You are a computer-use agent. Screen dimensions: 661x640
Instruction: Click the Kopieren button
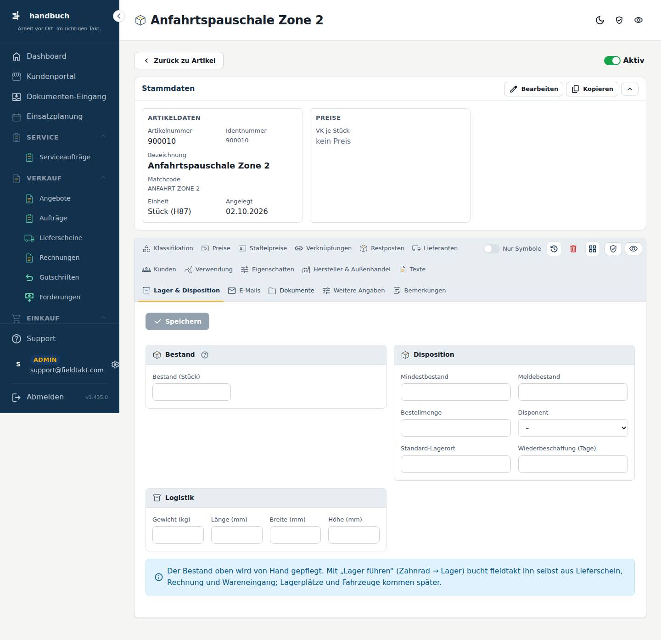pos(592,89)
